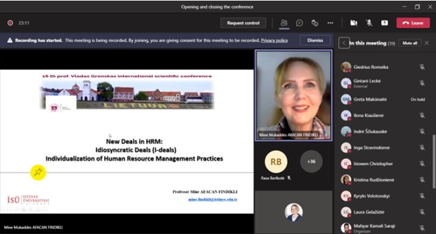Screen dimensions: 436x234
Task: Dismiss the recording notification
Action: (x=315, y=40)
